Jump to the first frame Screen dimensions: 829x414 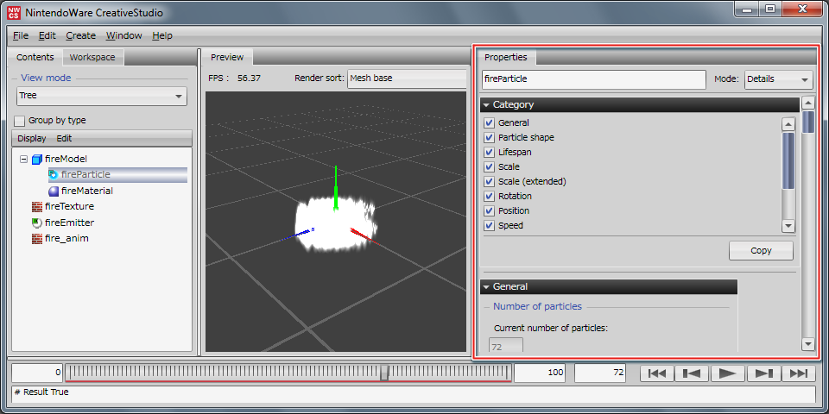coord(656,373)
